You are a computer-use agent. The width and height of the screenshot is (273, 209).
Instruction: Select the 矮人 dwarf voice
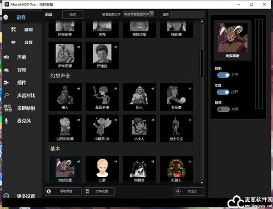pos(65,97)
